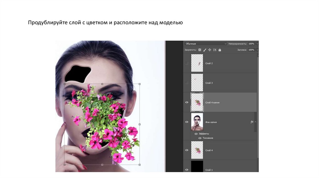The width and height of the screenshot is (319, 178).
Task: Toggle visibility of the Тиснение effect
Action: pos(200,138)
